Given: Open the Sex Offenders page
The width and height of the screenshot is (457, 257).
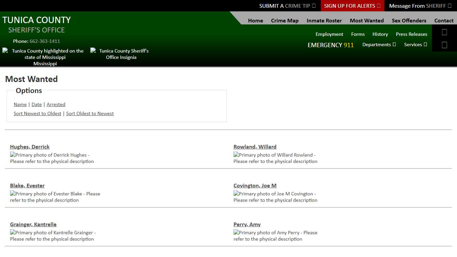Looking at the screenshot, I should point(409,20).
